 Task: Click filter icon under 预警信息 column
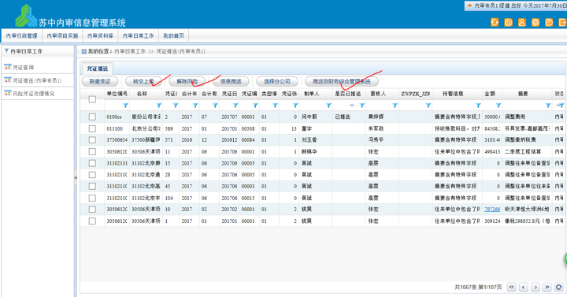(x=478, y=106)
